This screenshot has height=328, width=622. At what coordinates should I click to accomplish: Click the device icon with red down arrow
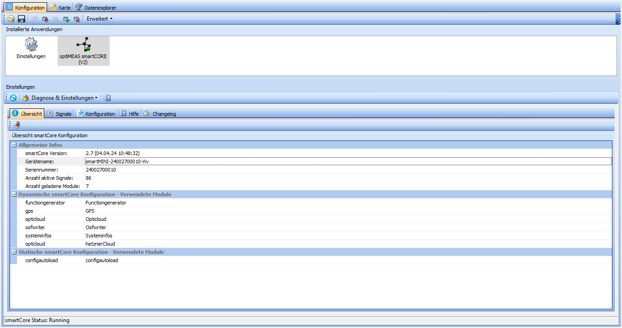tap(45, 19)
